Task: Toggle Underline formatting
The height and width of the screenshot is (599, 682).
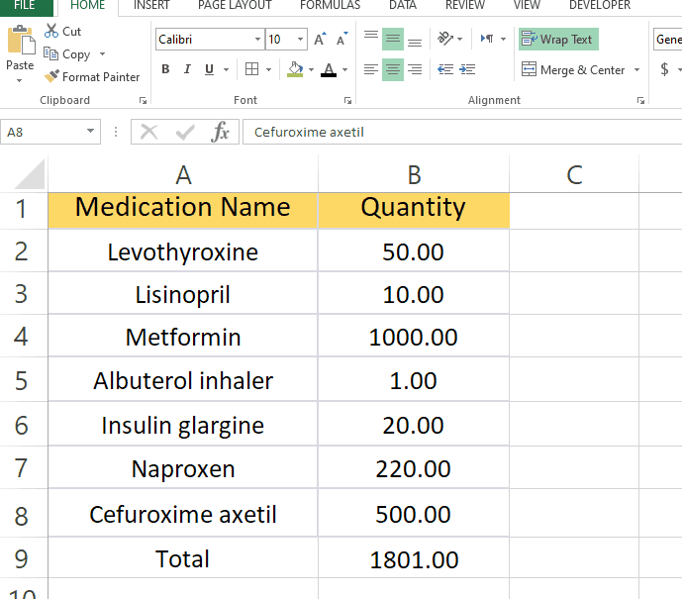Action: tap(209, 69)
